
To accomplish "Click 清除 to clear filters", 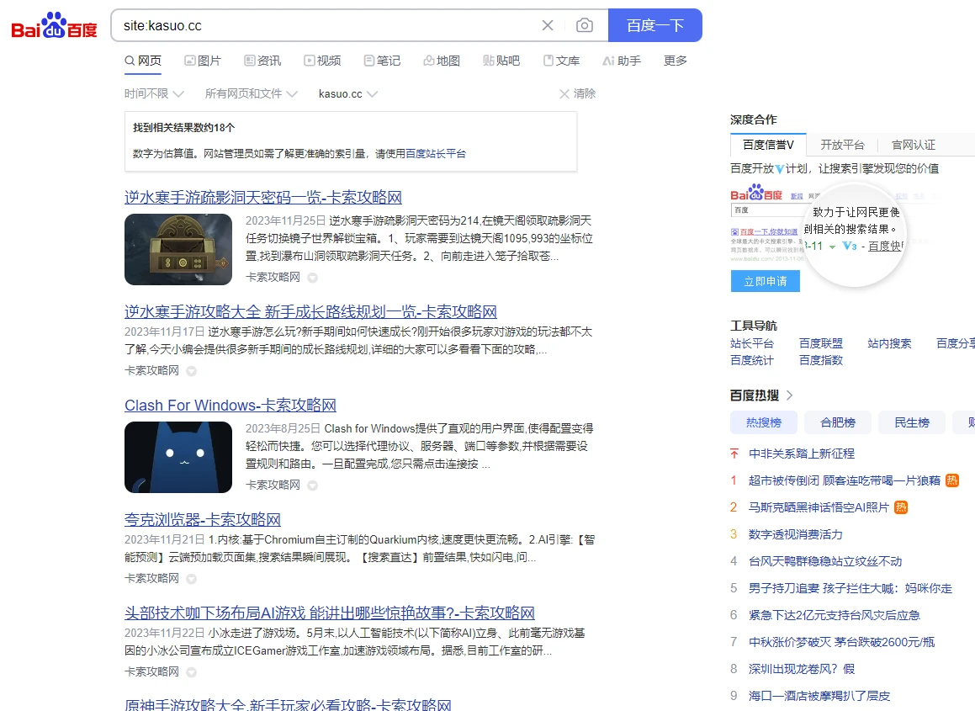I will tap(577, 93).
